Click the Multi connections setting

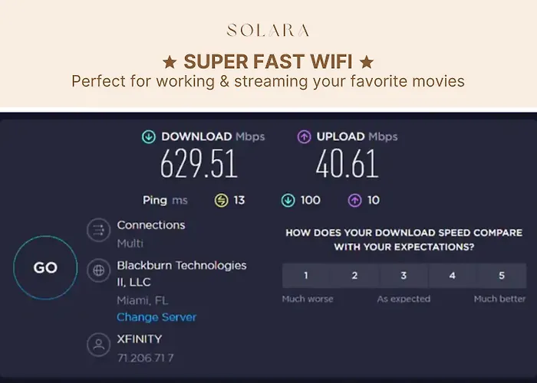[x=130, y=244]
